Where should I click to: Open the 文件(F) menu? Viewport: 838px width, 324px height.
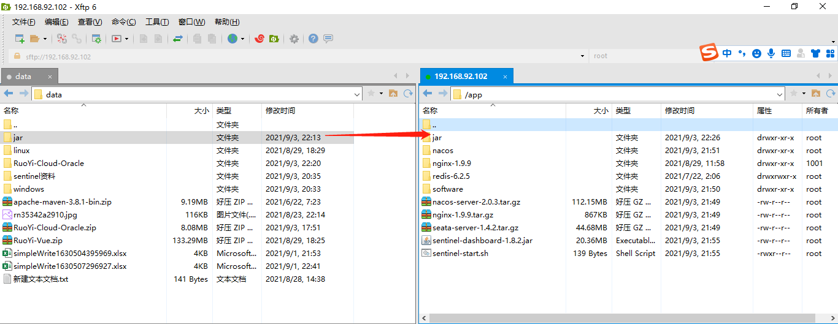point(24,22)
